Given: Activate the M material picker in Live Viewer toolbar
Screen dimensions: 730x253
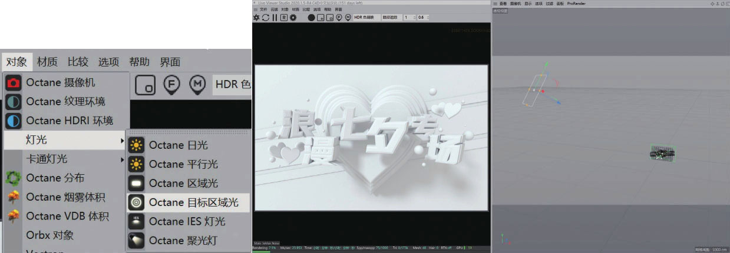Looking at the screenshot, I should click(x=348, y=18).
